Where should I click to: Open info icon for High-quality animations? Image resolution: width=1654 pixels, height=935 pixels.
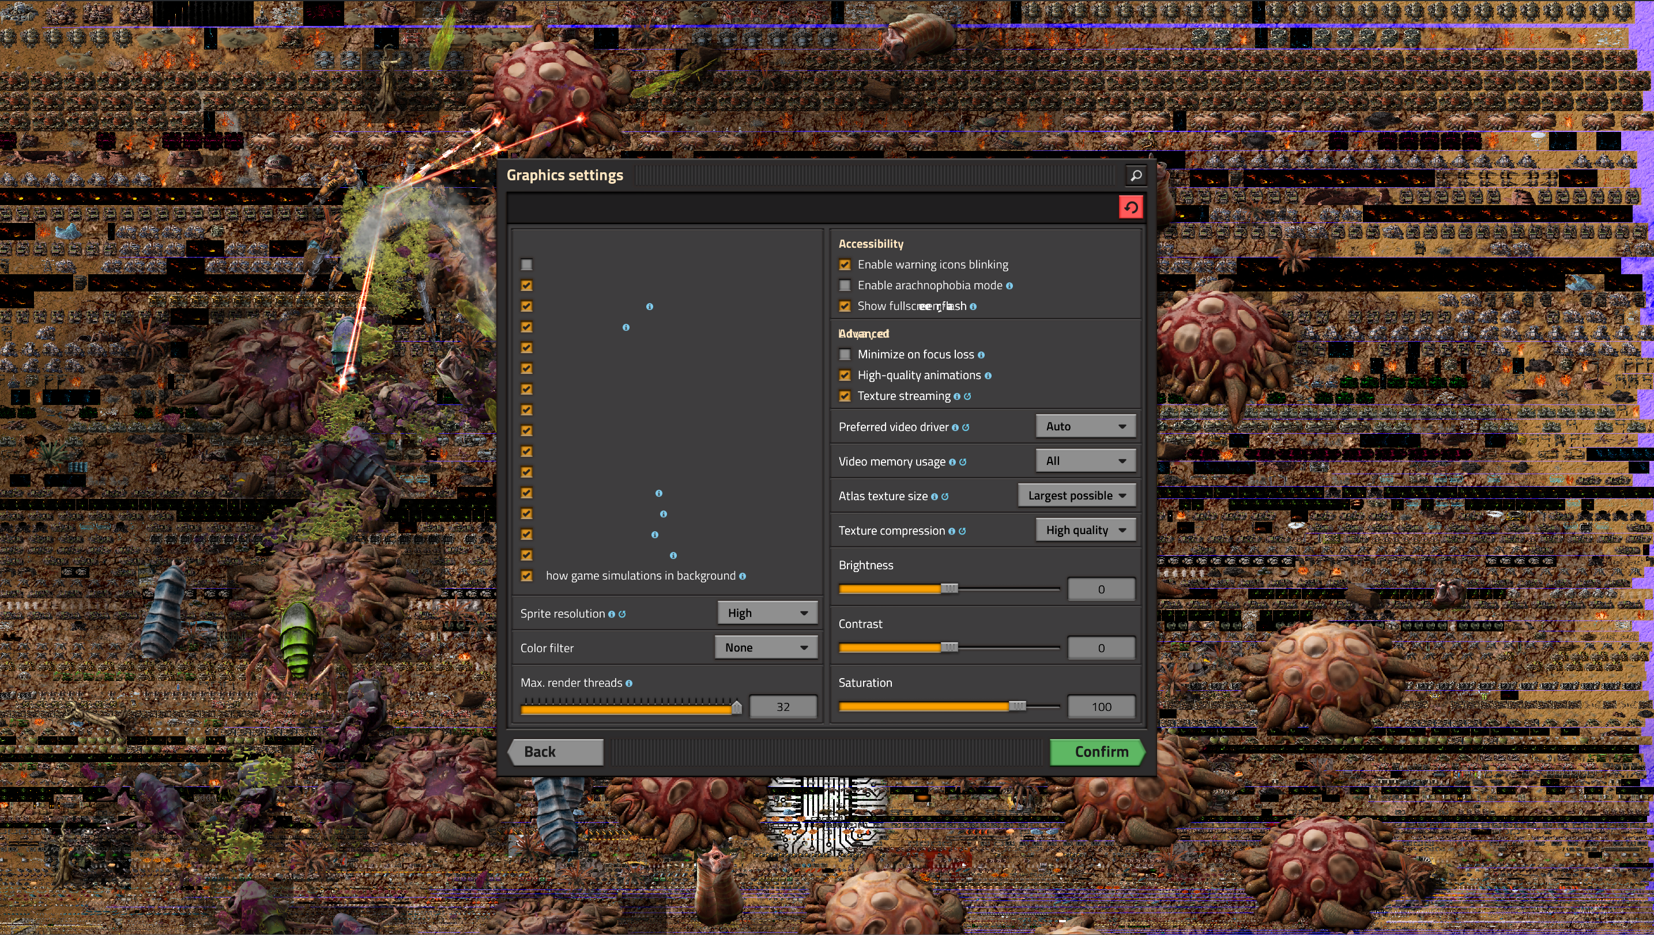pyautogui.click(x=988, y=376)
